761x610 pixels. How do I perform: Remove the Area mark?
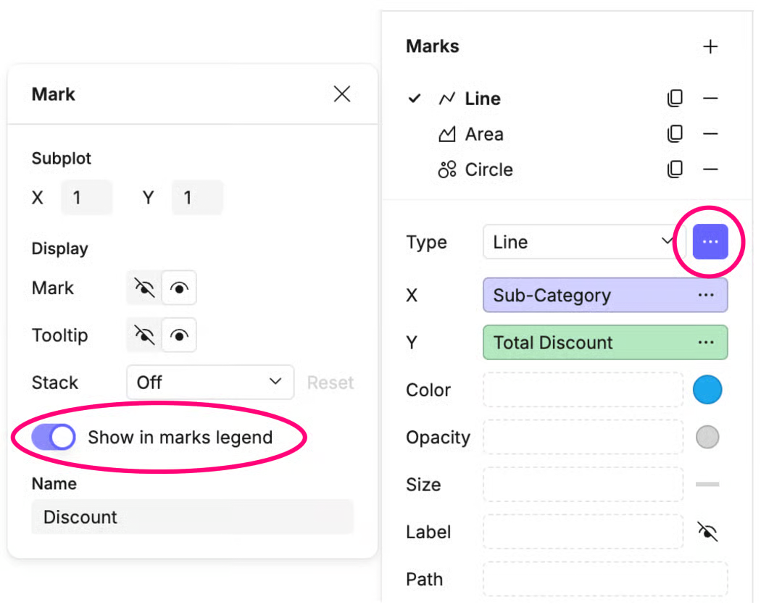coord(710,134)
